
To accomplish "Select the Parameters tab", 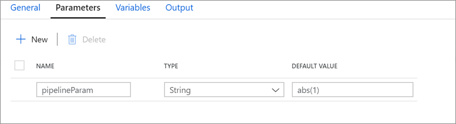I will 78,8.
